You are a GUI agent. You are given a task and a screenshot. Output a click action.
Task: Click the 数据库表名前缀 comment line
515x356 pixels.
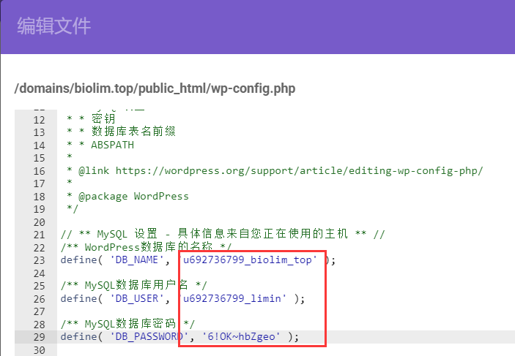(x=121, y=132)
